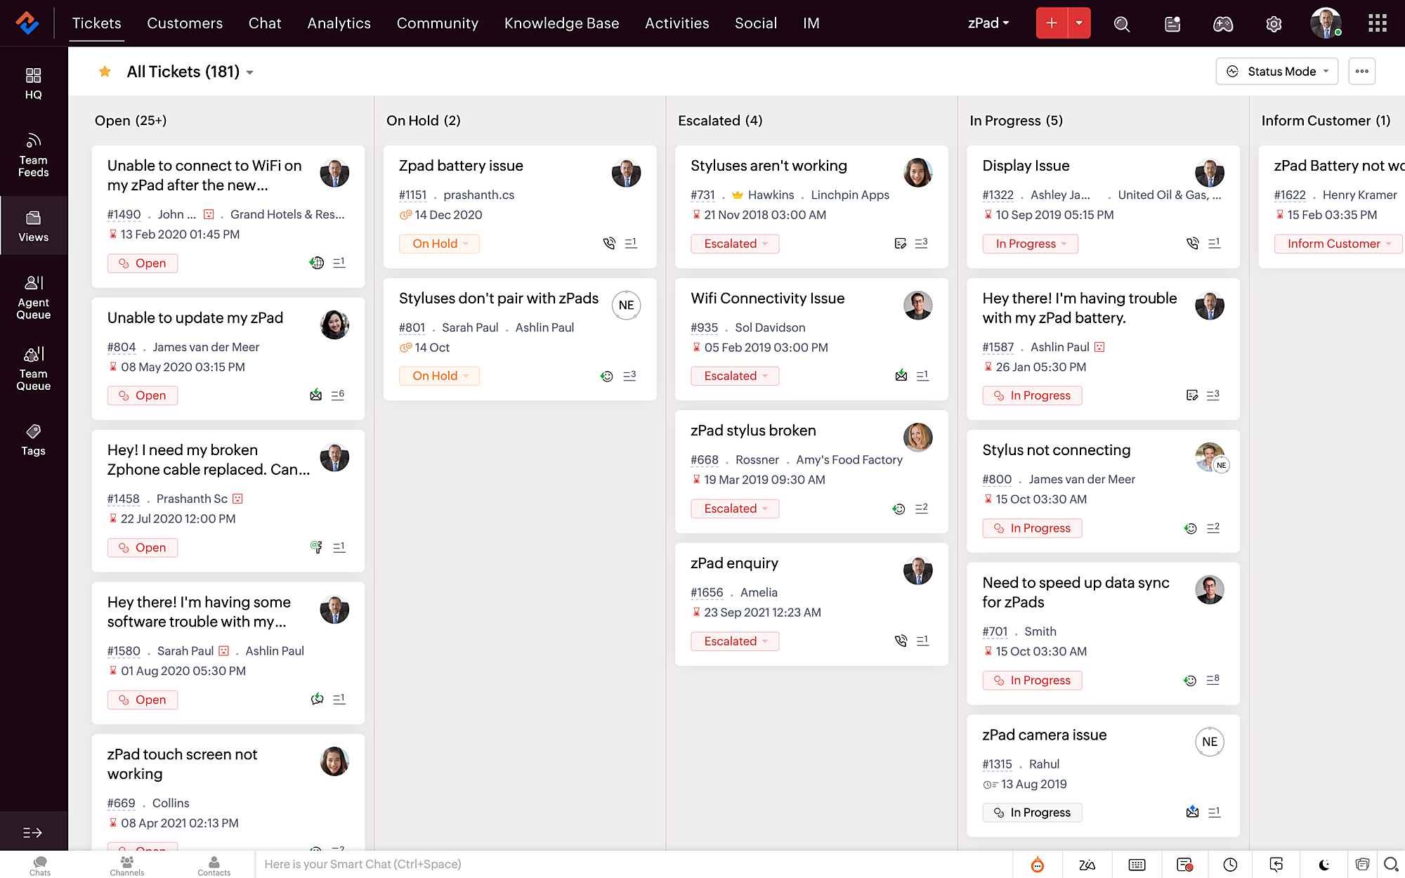Toggle favorite star for All Tickets view
1405x878 pixels.
[105, 72]
